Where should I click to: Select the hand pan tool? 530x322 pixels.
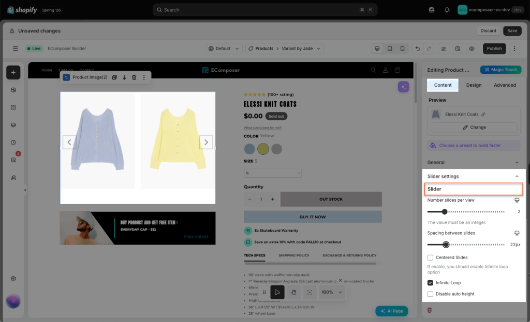click(293, 292)
